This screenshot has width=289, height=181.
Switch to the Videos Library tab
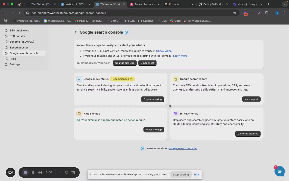point(247,4)
